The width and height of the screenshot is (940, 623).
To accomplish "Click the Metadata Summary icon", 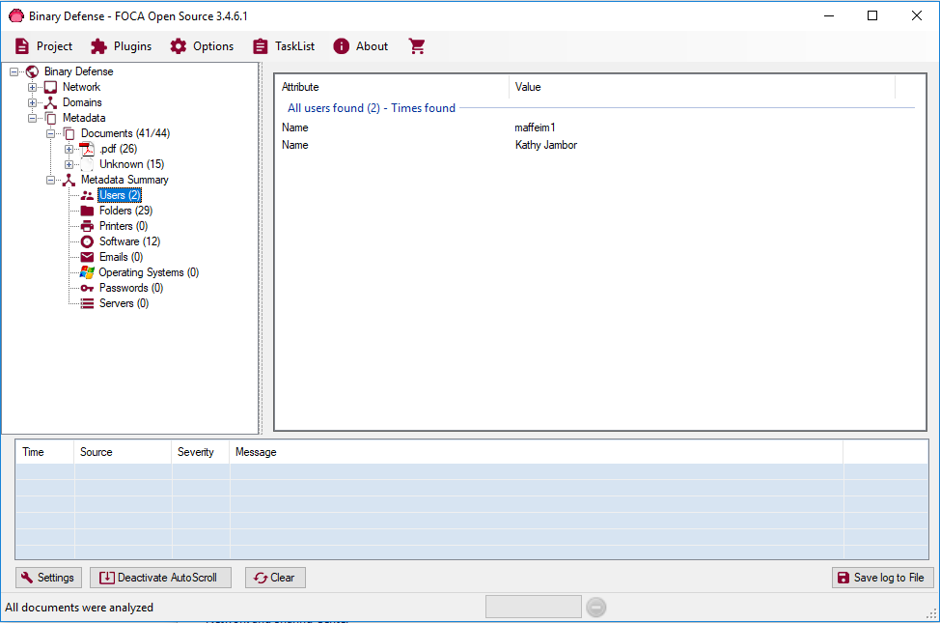I will coord(69,180).
